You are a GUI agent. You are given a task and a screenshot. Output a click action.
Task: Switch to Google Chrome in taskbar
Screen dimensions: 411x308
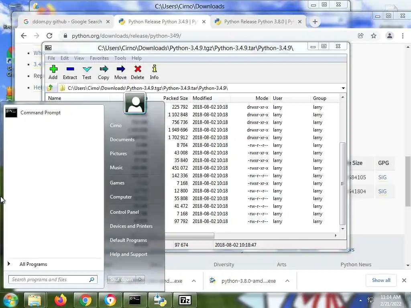click(x=85, y=300)
